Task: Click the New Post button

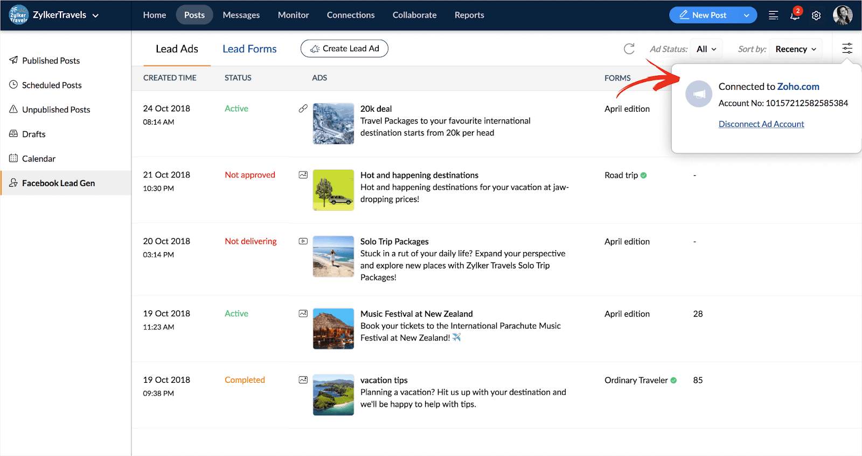Action: click(x=703, y=15)
